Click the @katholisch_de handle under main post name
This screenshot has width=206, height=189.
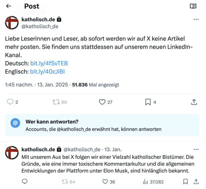click(x=40, y=26)
